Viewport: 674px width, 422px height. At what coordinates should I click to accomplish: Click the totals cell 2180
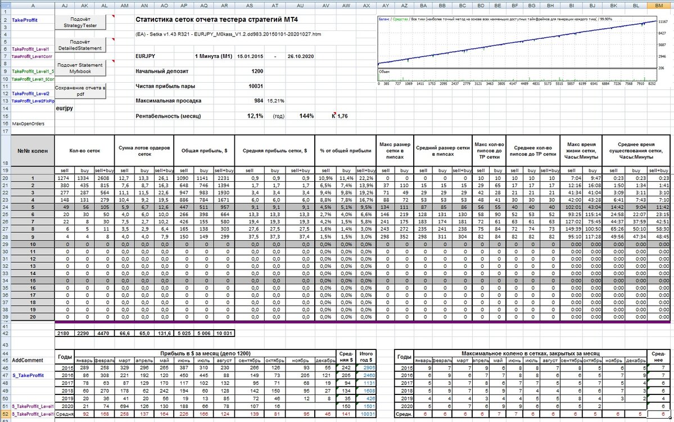click(65, 334)
